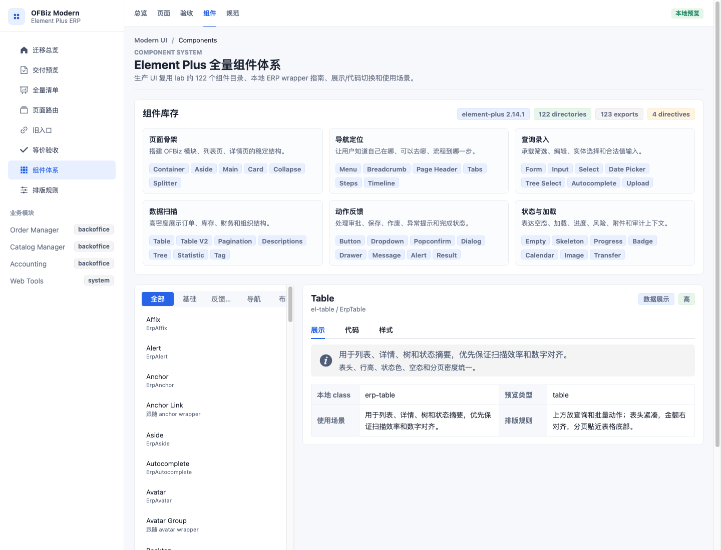Screen dimensions: 721x550
Task: Filter component list by 导航
Action: pos(254,299)
